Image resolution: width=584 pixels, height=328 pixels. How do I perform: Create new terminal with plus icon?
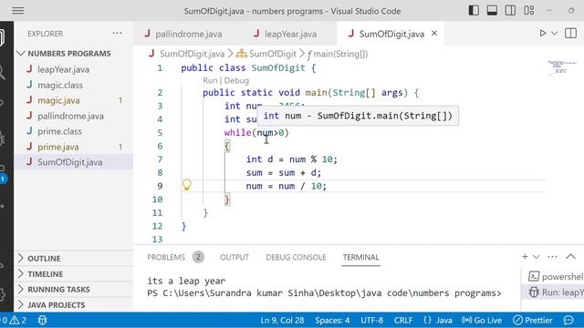pos(525,257)
